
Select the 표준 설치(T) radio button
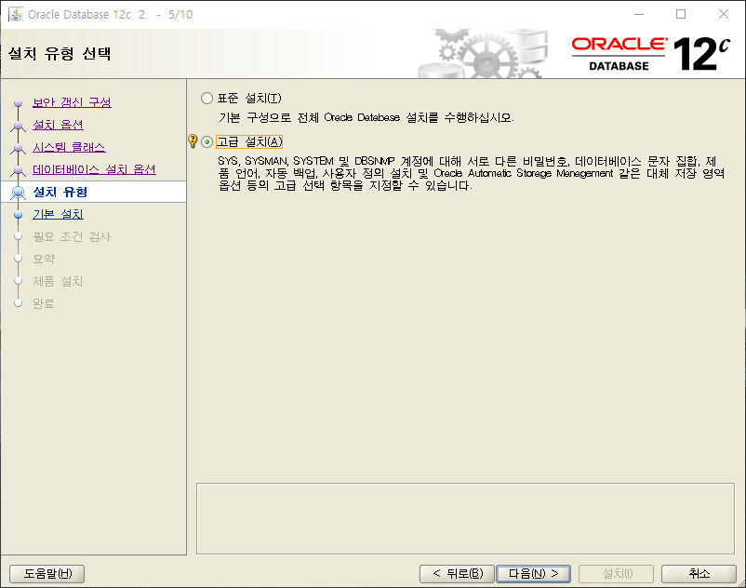pyautogui.click(x=206, y=99)
